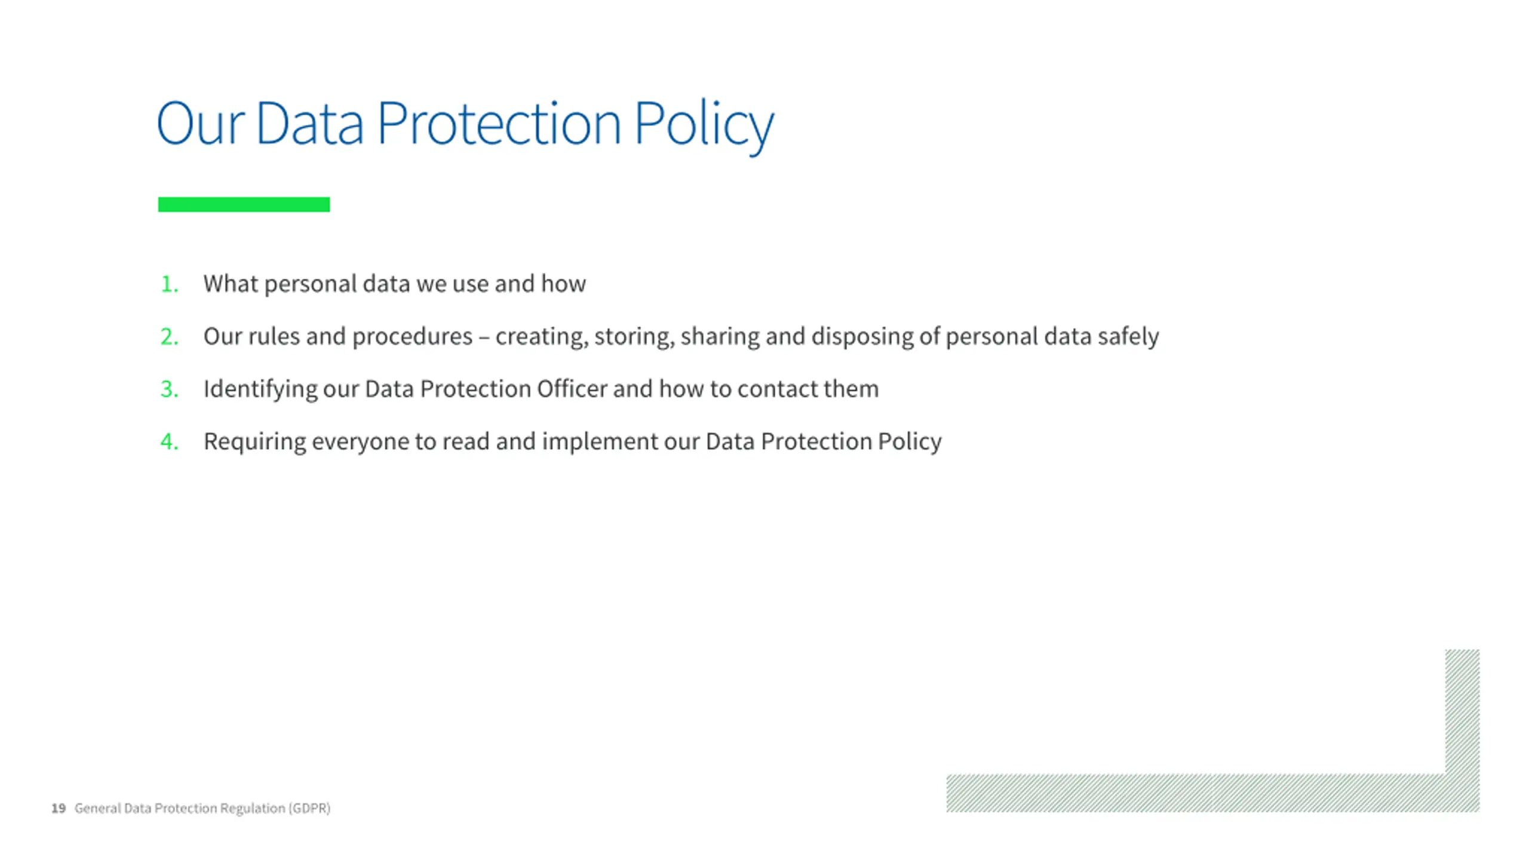Screen dimensions: 1529x860
Task: Click "how to contact them" in item three
Action: coord(769,389)
